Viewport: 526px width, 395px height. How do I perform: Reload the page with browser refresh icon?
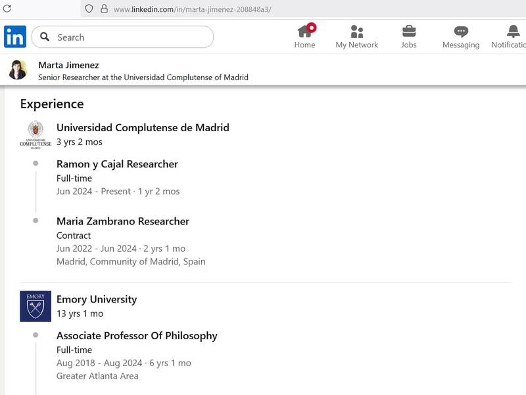click(x=7, y=9)
